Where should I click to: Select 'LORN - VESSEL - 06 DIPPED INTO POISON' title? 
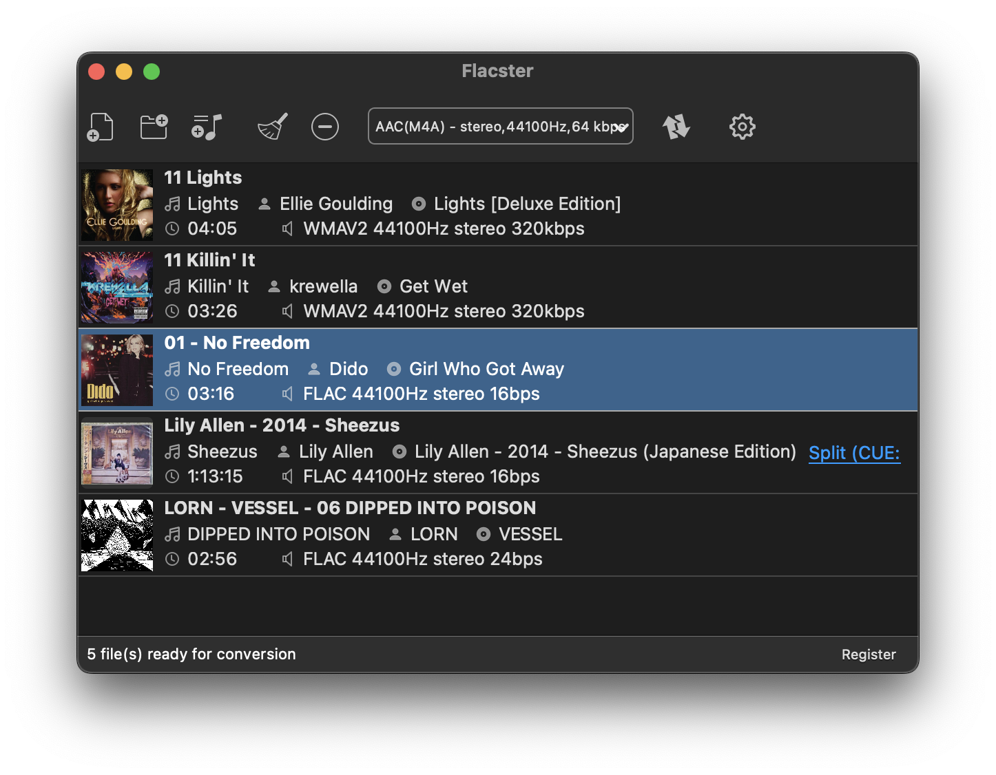click(350, 508)
